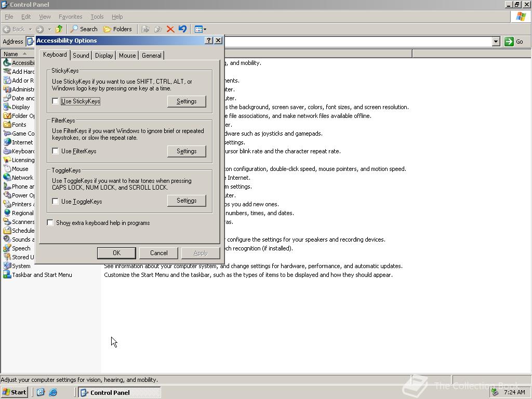Screen dimensions: 532x399
Task: Switch to the Sound tab
Action: coord(81,55)
